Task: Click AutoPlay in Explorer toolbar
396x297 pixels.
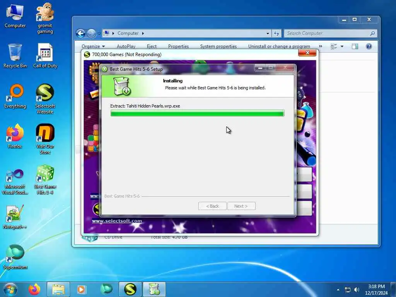Action: click(x=126, y=46)
